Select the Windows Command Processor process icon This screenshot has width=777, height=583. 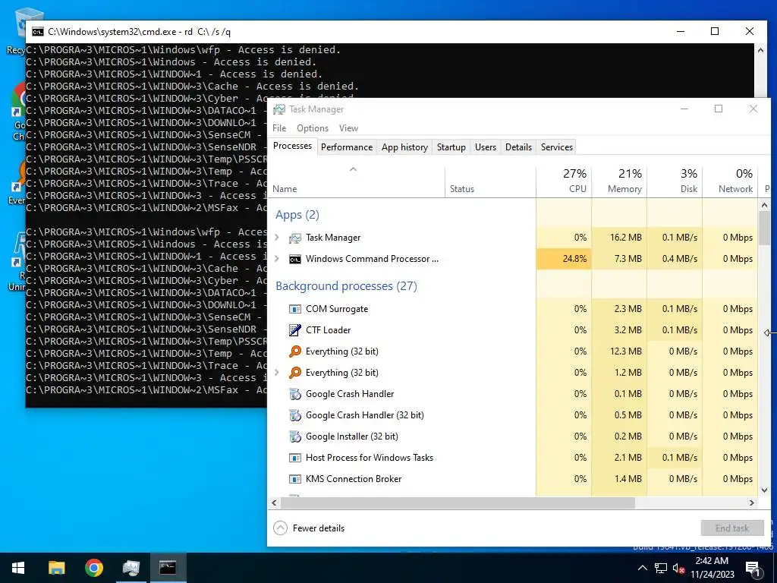coord(295,260)
